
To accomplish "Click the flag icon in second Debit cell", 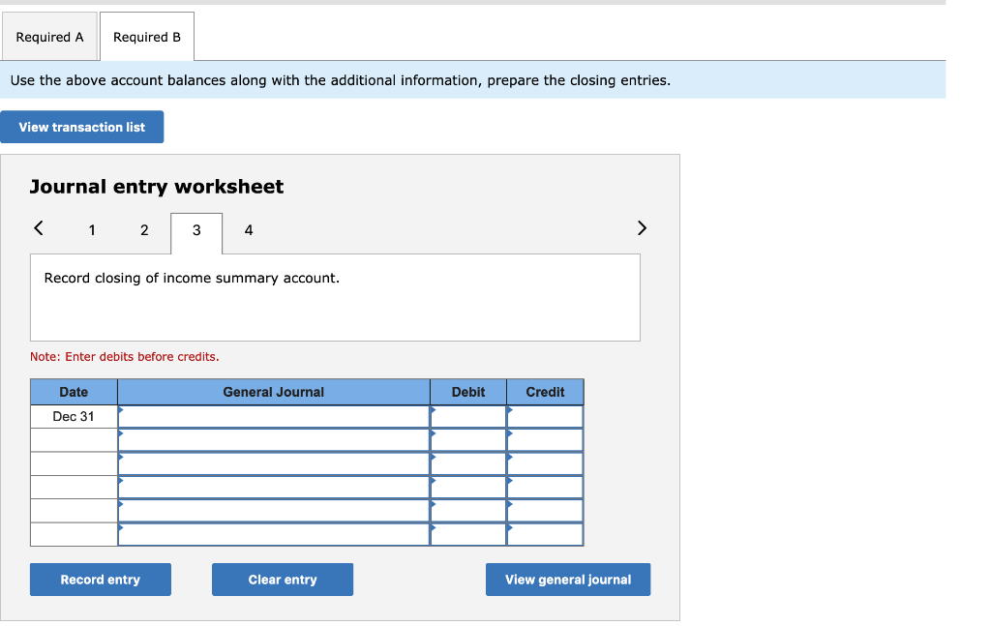I will point(434,433).
